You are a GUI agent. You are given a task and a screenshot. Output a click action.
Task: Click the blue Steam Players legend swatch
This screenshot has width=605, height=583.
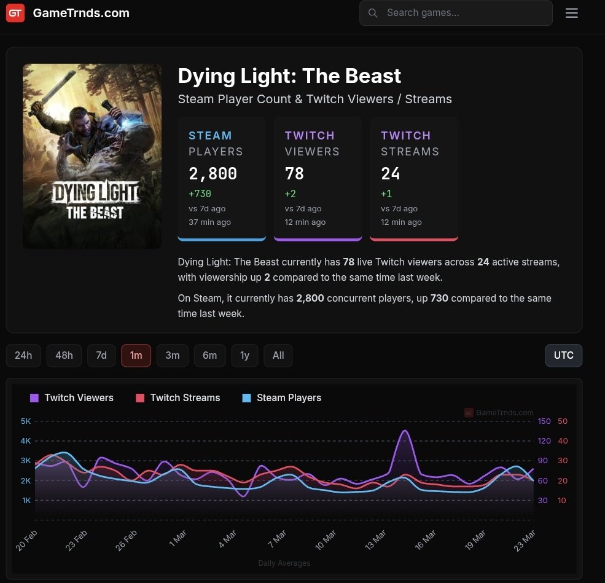pyautogui.click(x=246, y=398)
